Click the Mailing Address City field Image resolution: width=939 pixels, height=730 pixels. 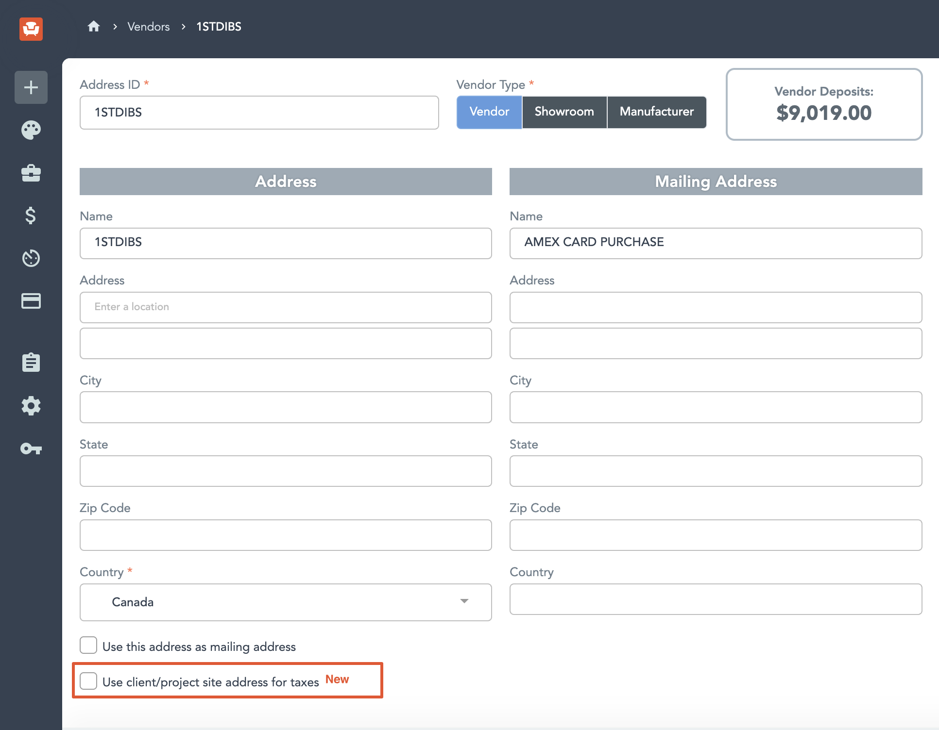716,407
